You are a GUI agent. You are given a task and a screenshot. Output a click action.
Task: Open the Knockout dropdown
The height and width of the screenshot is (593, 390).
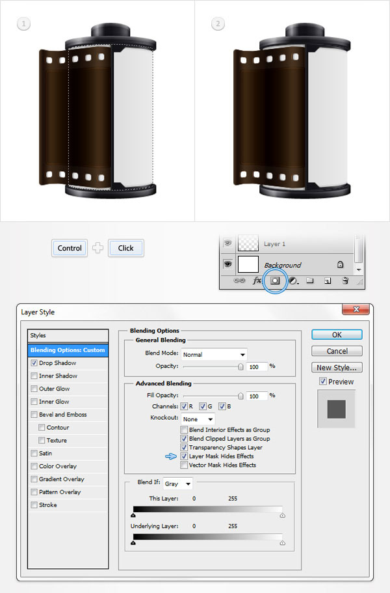198,419
